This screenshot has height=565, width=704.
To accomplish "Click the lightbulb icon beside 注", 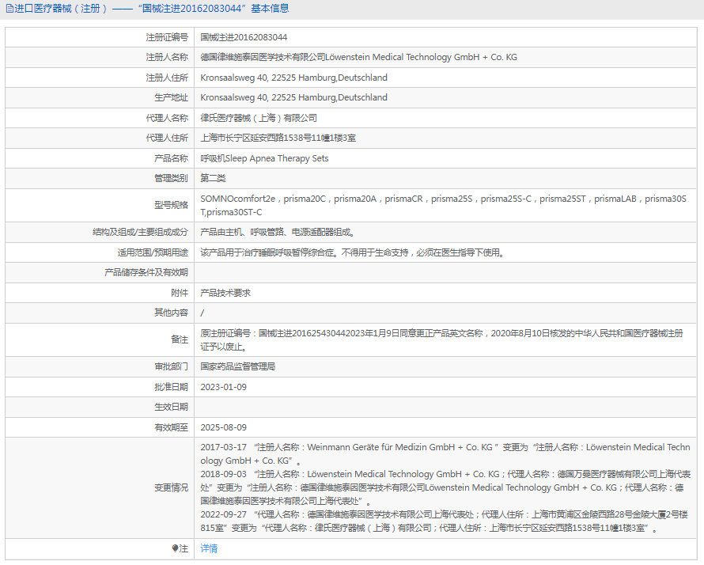I will pos(175,548).
